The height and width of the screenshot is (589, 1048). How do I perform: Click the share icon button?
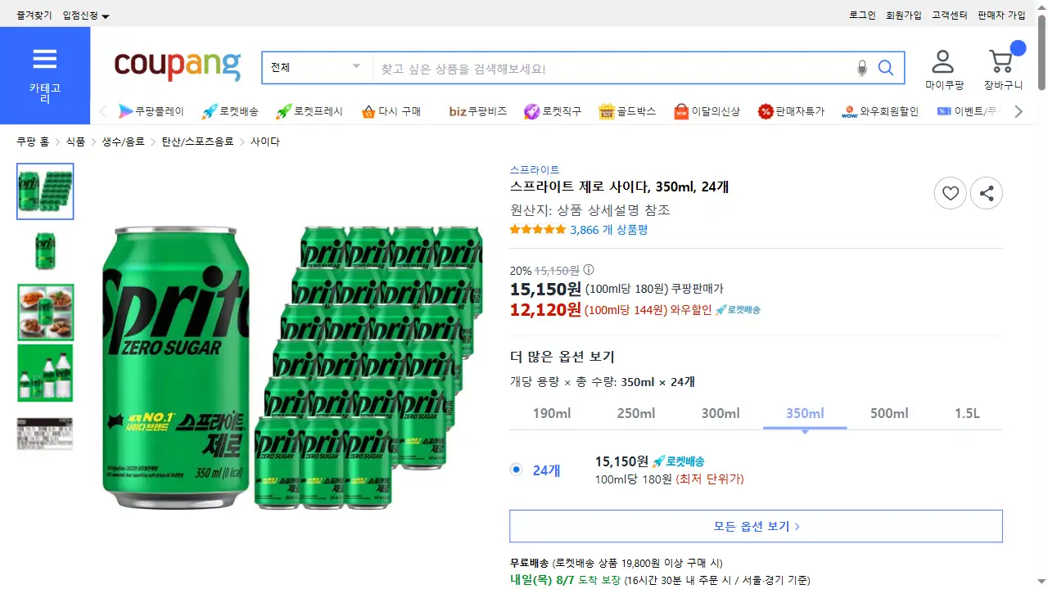[x=987, y=194]
